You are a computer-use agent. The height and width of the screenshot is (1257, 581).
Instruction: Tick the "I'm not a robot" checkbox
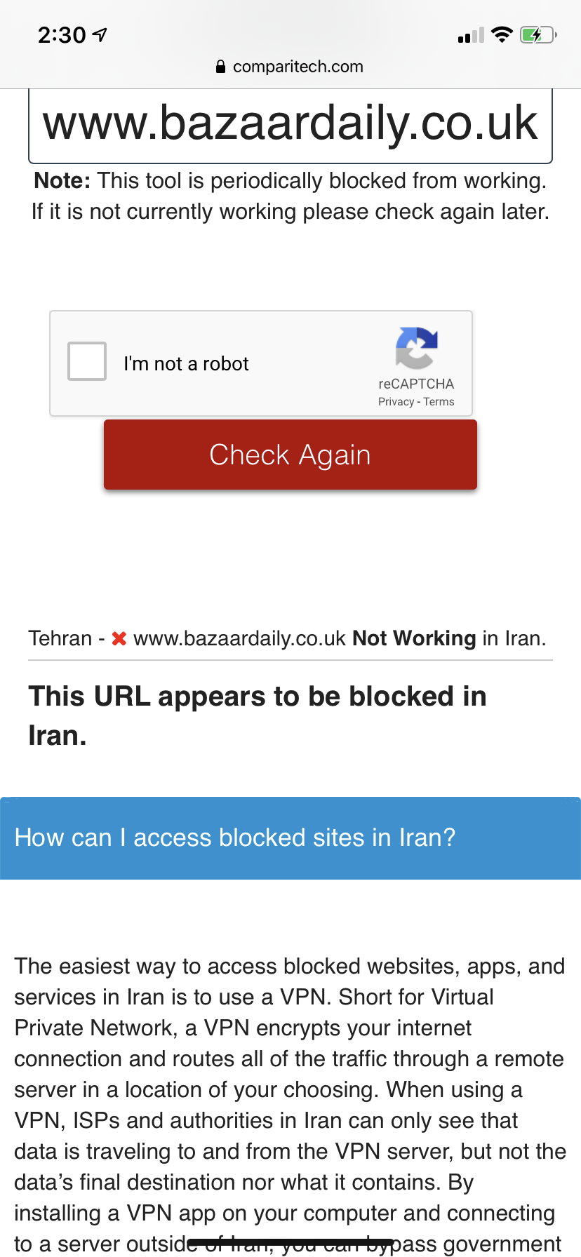coord(87,361)
